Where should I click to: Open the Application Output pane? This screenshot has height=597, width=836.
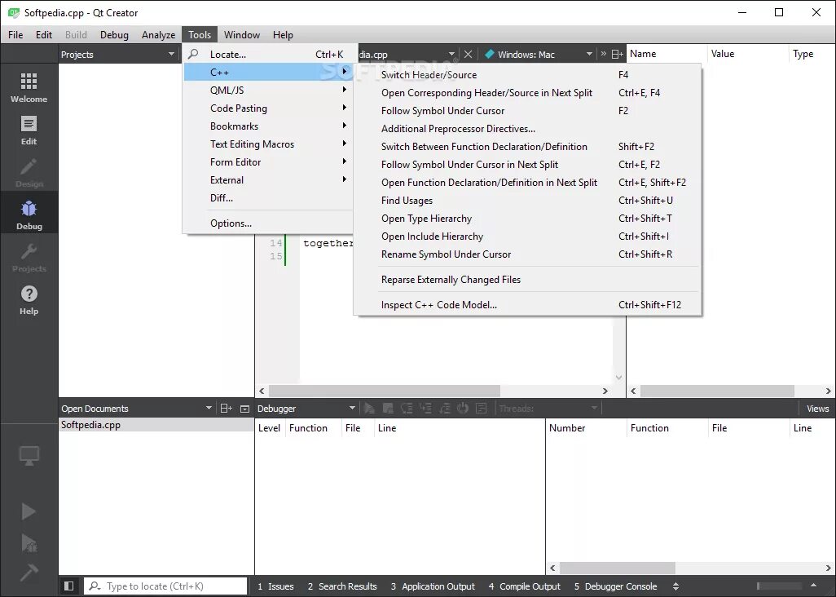click(x=433, y=586)
